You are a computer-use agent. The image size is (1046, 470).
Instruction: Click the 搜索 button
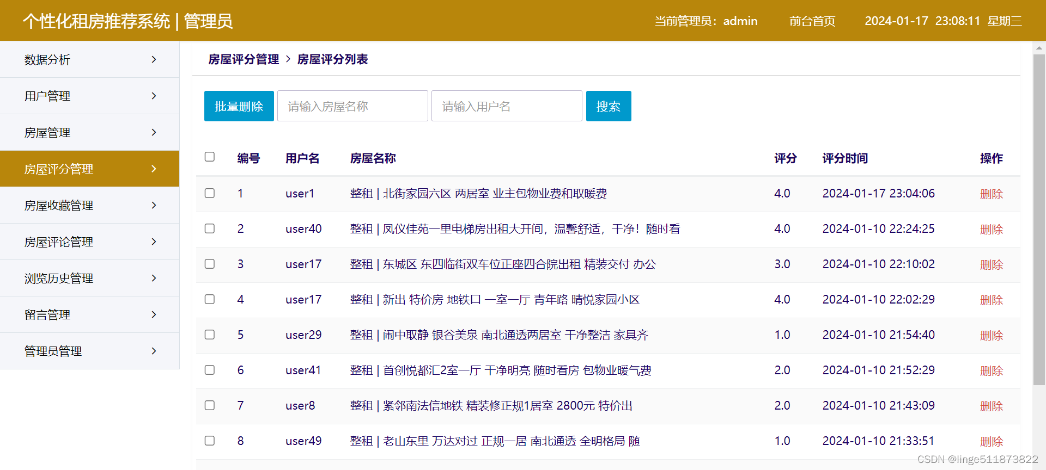pos(609,106)
